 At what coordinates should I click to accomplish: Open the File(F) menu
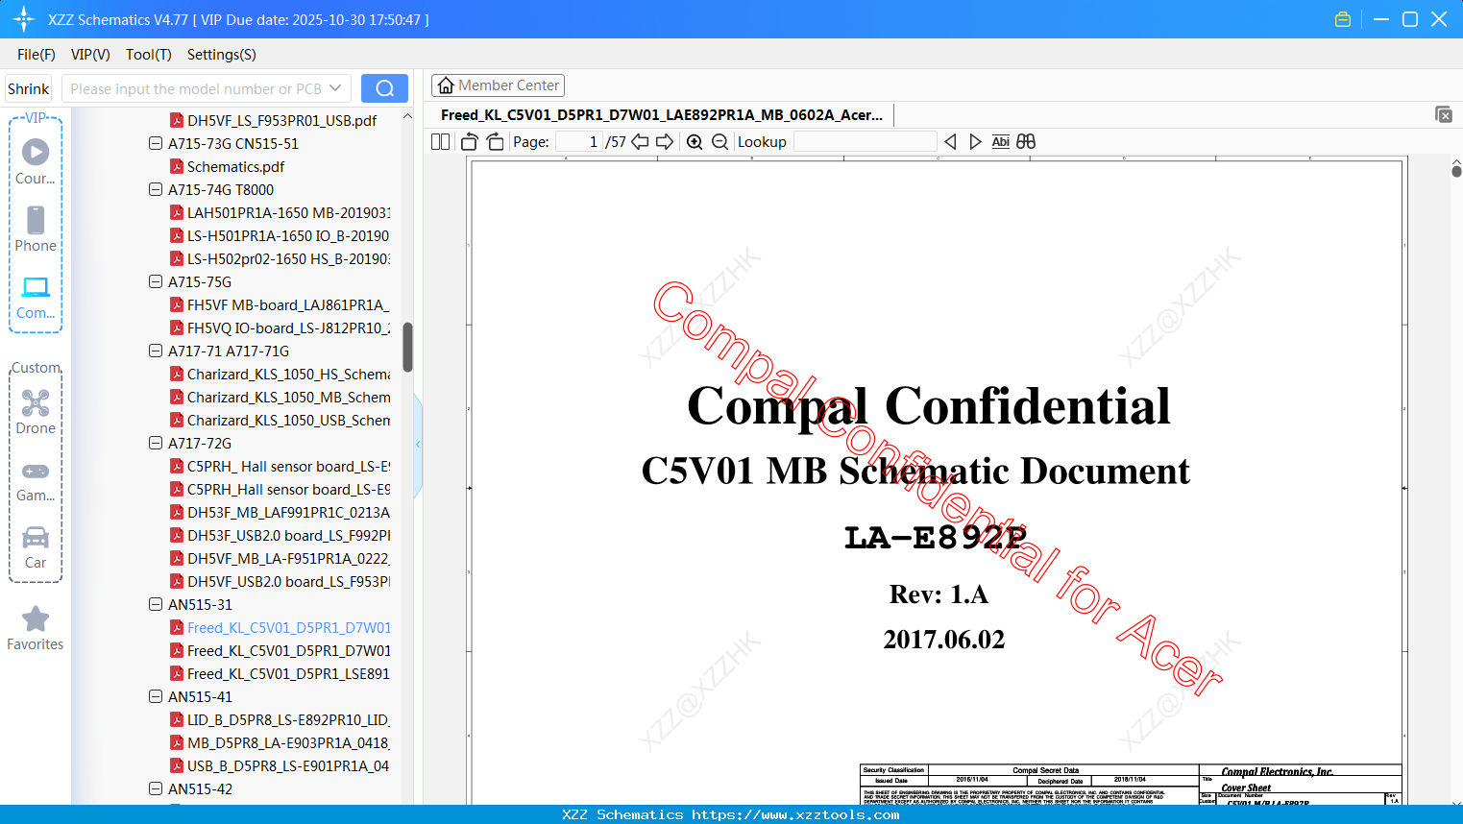(37, 55)
